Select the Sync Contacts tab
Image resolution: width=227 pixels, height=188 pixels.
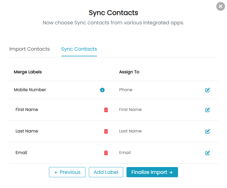click(79, 49)
